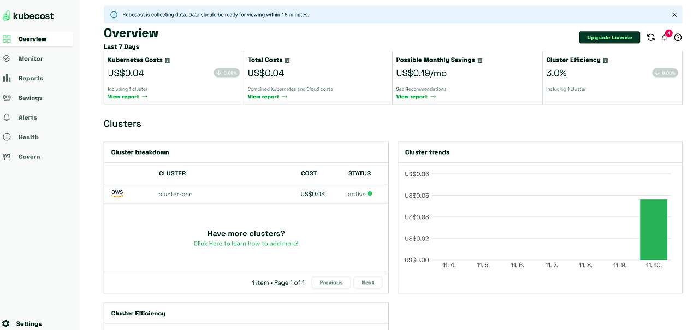The image size is (699, 330).
Task: Click the STATUS column header
Action: click(359, 173)
